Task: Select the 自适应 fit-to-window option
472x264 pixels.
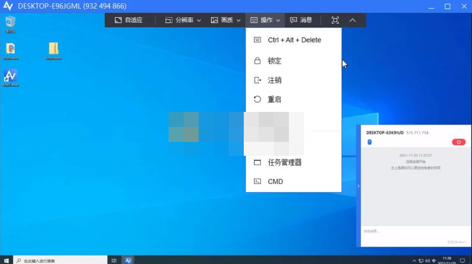Action: pyautogui.click(x=128, y=20)
